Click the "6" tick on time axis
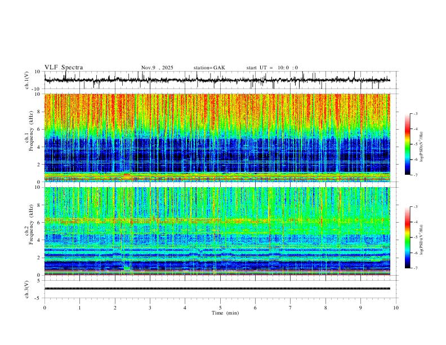Viewport: 446px width, 345px height. pyautogui.click(x=256, y=308)
